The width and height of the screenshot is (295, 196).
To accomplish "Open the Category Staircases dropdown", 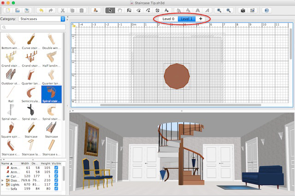I will point(62,19).
